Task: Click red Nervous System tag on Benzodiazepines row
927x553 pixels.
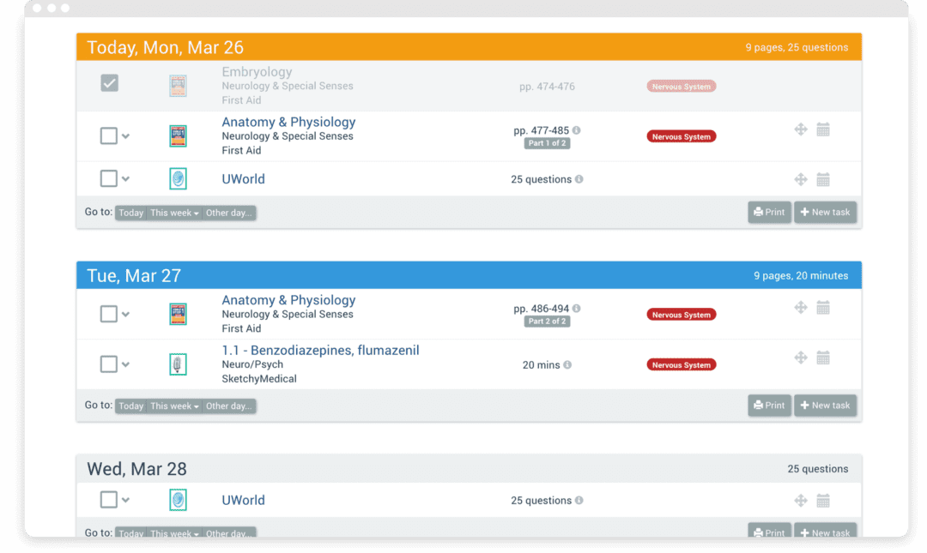Action: (x=681, y=364)
